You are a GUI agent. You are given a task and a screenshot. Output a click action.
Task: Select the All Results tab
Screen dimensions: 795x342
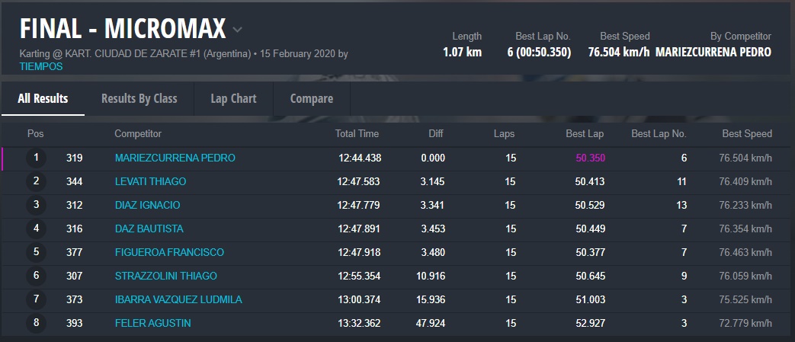pos(43,98)
